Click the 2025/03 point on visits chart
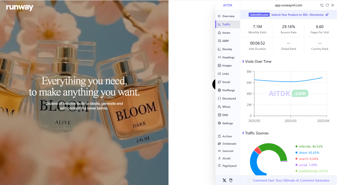337x185 pixels. tap(291, 82)
